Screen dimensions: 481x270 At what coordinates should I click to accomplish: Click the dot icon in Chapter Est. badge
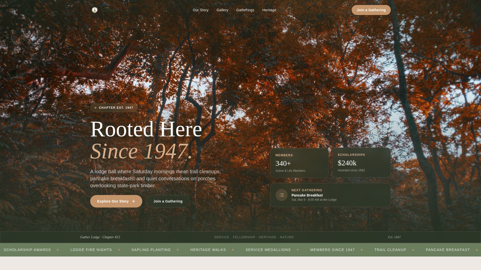tap(95, 107)
